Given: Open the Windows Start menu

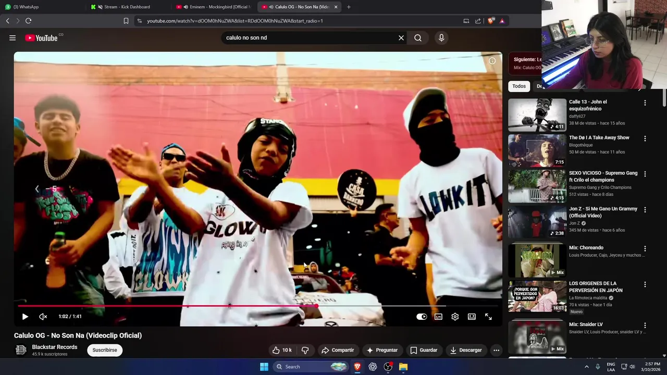Looking at the screenshot, I should pyautogui.click(x=264, y=367).
